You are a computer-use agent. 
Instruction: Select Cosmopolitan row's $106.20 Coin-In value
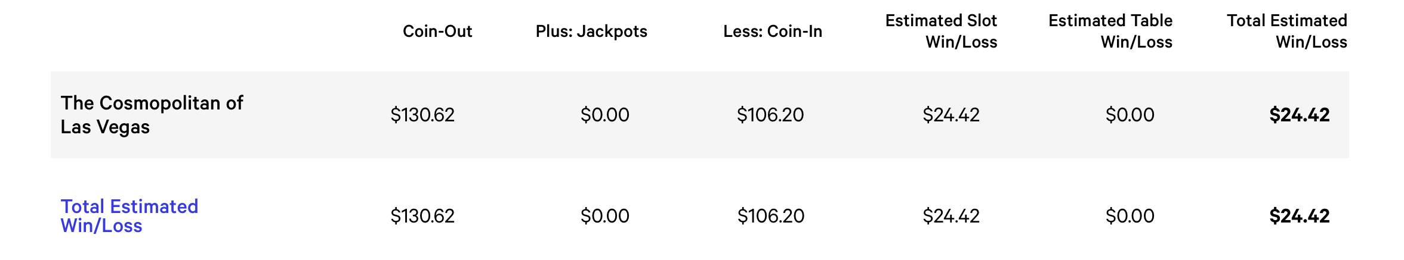(770, 115)
